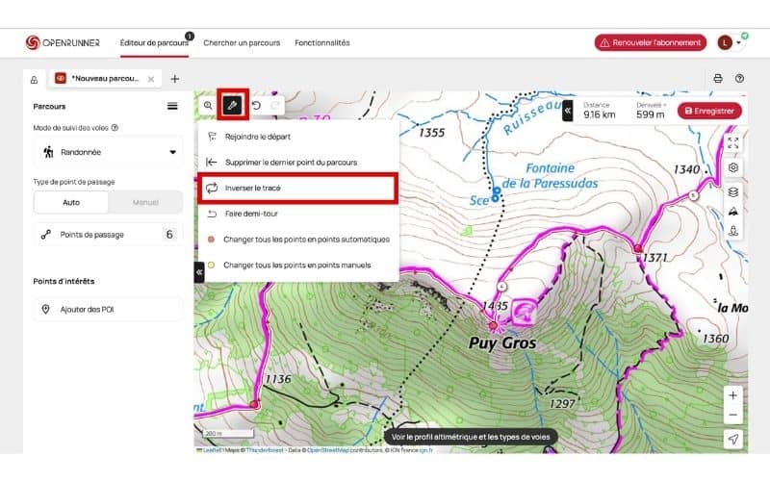The width and height of the screenshot is (770, 481).
Task: Select Auto waypoint type
Action: pyautogui.click(x=71, y=202)
